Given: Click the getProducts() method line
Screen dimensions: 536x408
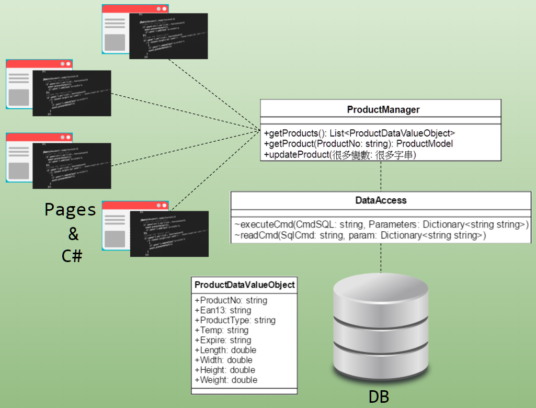Looking at the screenshot, I should pyautogui.click(x=359, y=132).
